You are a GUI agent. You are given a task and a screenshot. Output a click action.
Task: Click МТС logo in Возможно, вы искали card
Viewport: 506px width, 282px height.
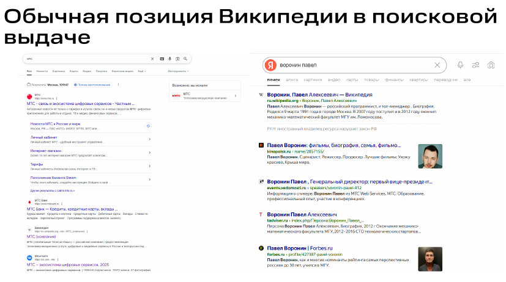[x=176, y=96]
